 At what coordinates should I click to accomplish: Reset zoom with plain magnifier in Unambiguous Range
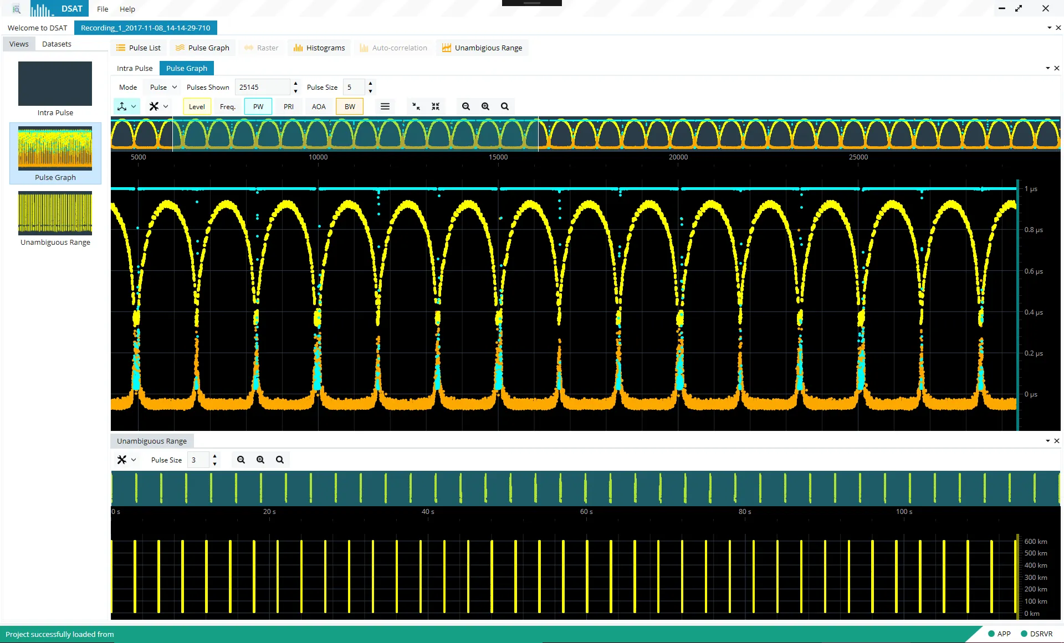coord(280,460)
